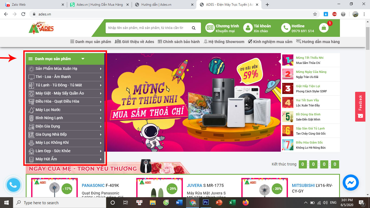
Task: Open the Windows Start menu
Action: coord(7,203)
